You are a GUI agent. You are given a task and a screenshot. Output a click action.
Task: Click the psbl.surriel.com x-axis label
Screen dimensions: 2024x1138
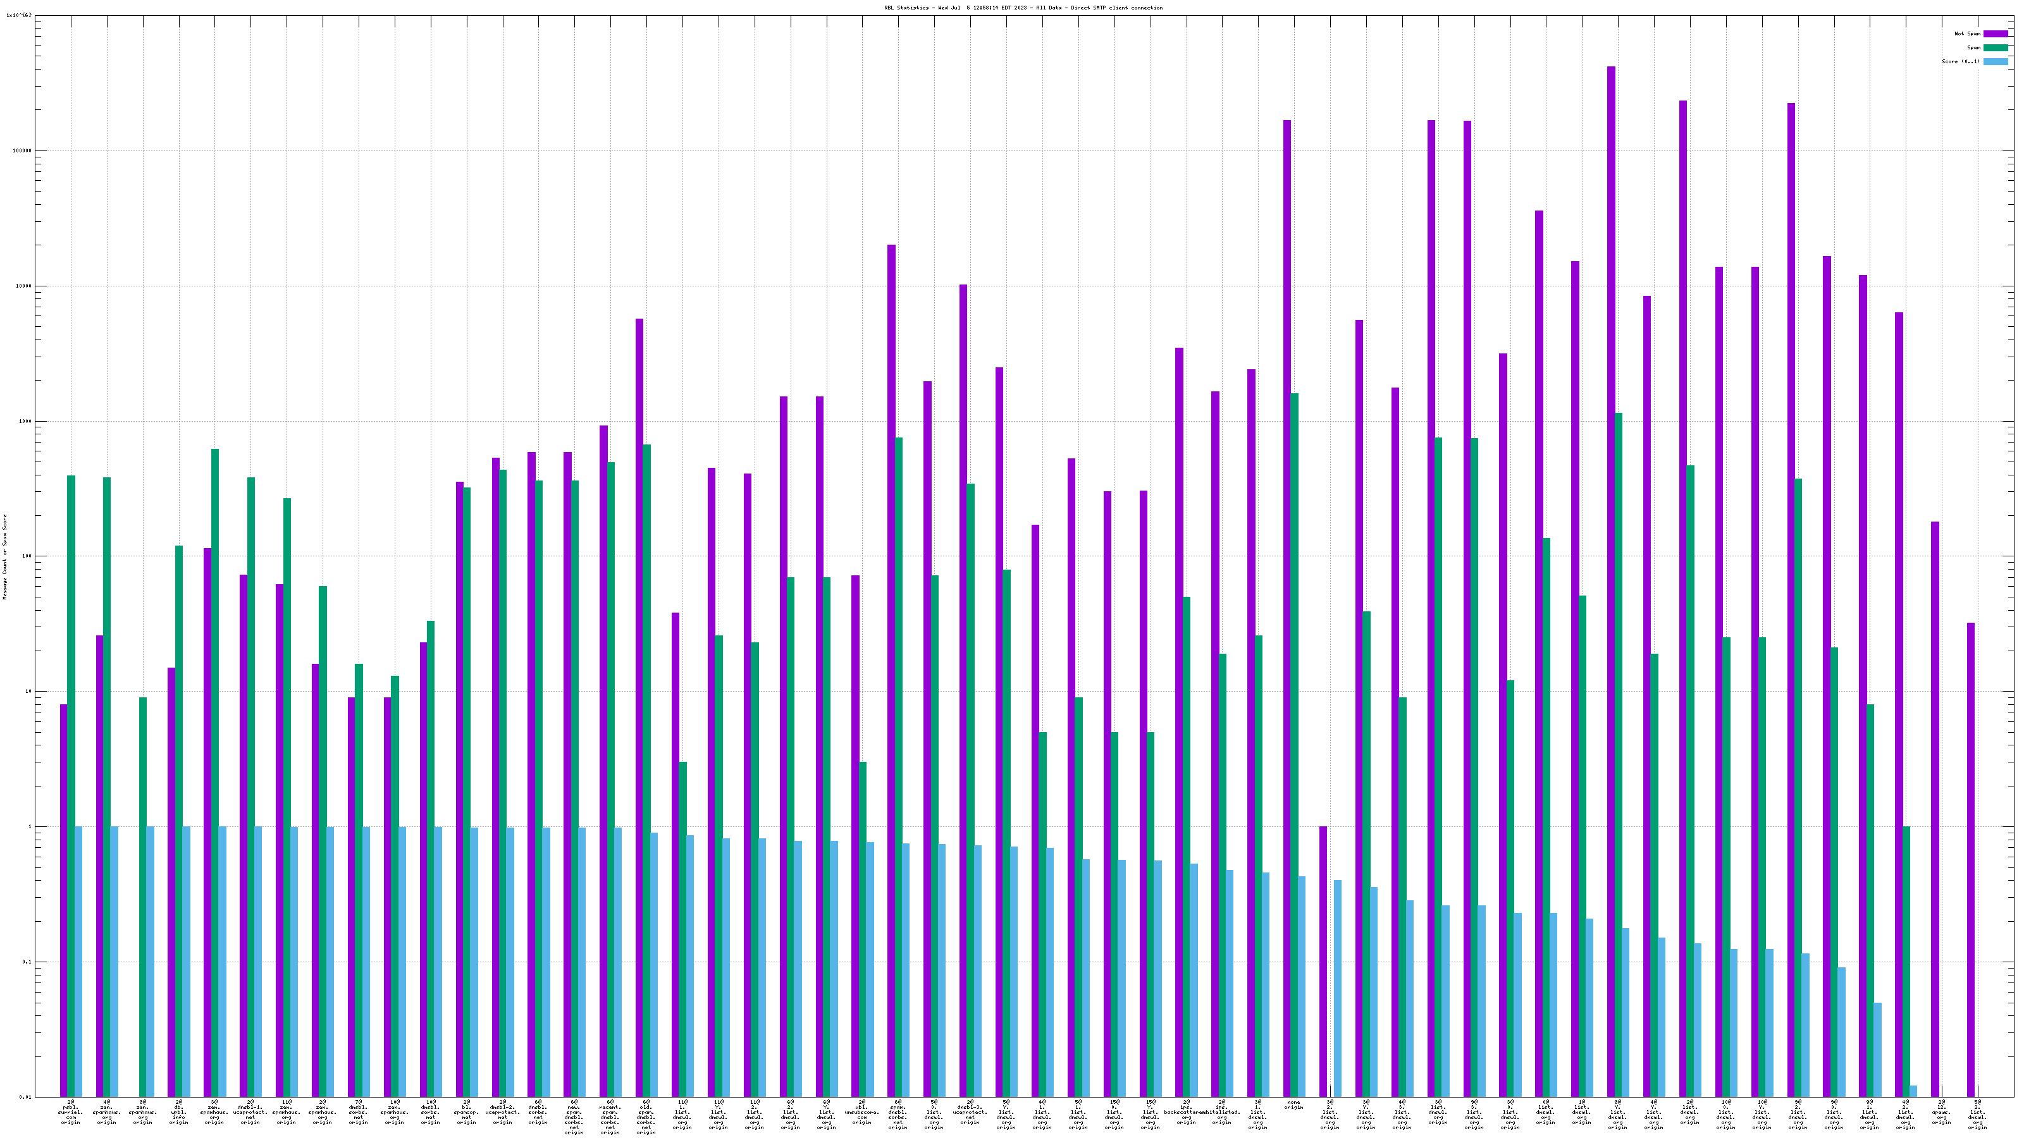click(x=71, y=1113)
